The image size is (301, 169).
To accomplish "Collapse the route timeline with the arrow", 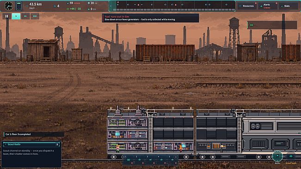I will click(111, 6).
